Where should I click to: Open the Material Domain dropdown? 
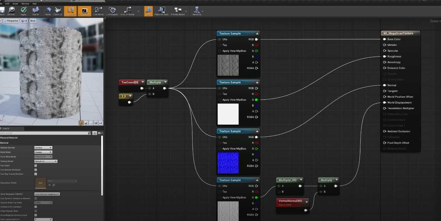coord(43,148)
